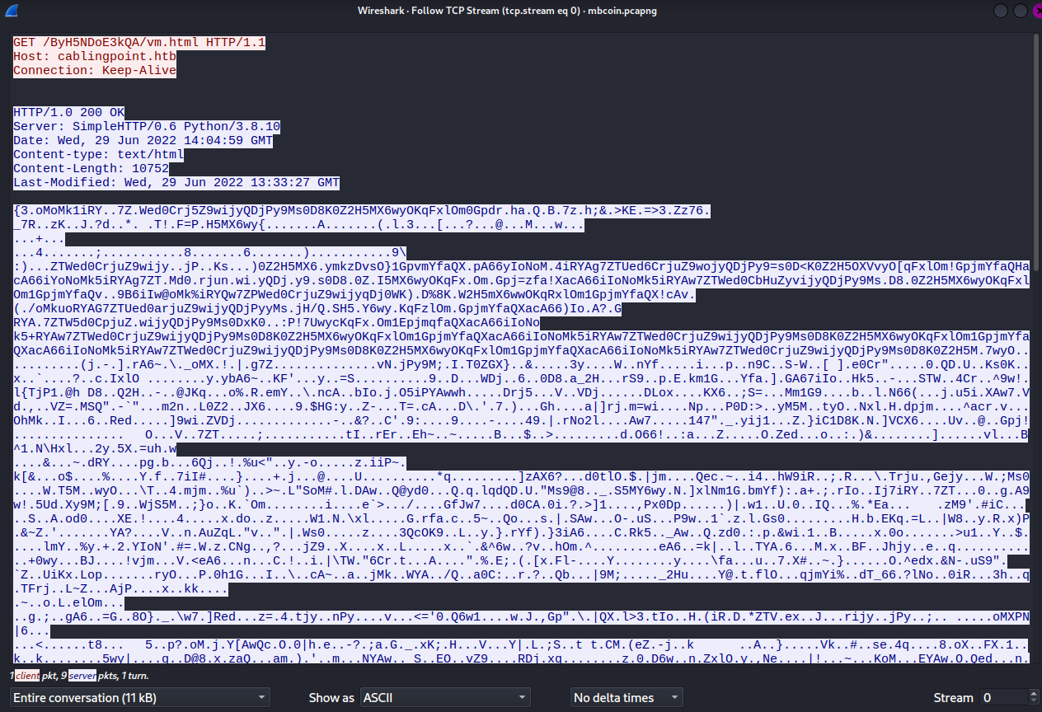Click the Wireshark fin icon in title bar

(x=11, y=11)
